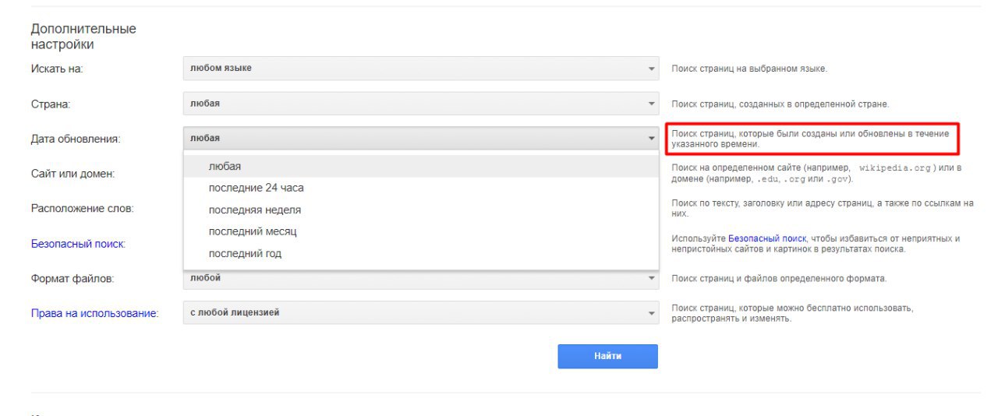The height and width of the screenshot is (416, 998).
Task: Click the "Искать на:" label
Action: pyautogui.click(x=57, y=69)
